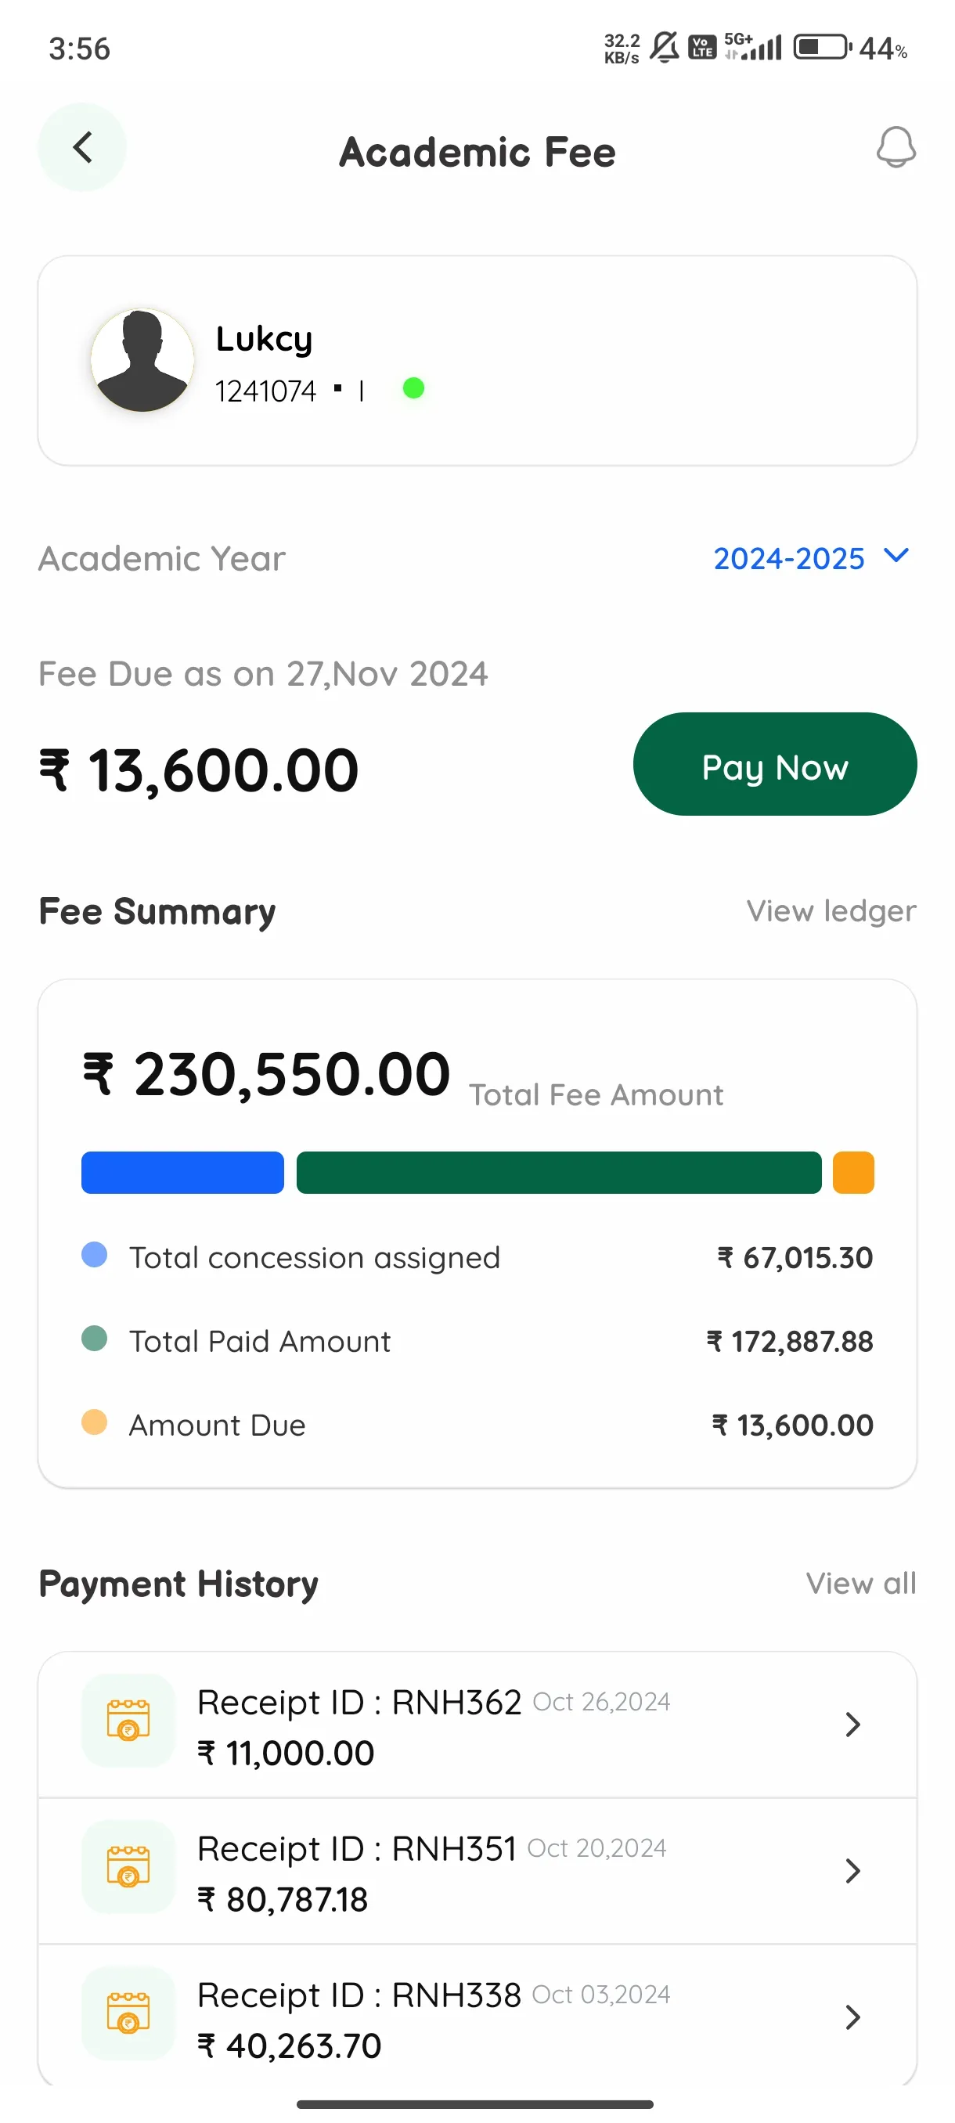Select the profile avatar of Lukcy

142,359
